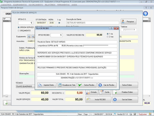Open the TÉCNICO FLAVIO QUADRADO combo box

[25, 86]
